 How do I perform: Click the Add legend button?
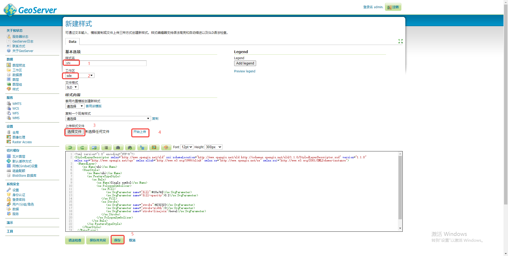[245, 63]
